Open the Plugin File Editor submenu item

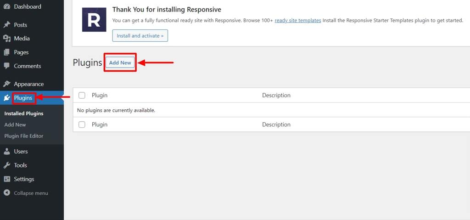click(24, 136)
